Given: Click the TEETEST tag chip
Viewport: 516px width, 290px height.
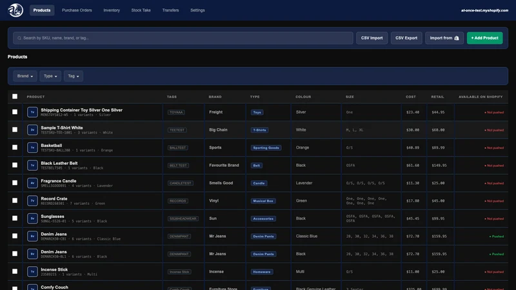Looking at the screenshot, I should (x=177, y=130).
